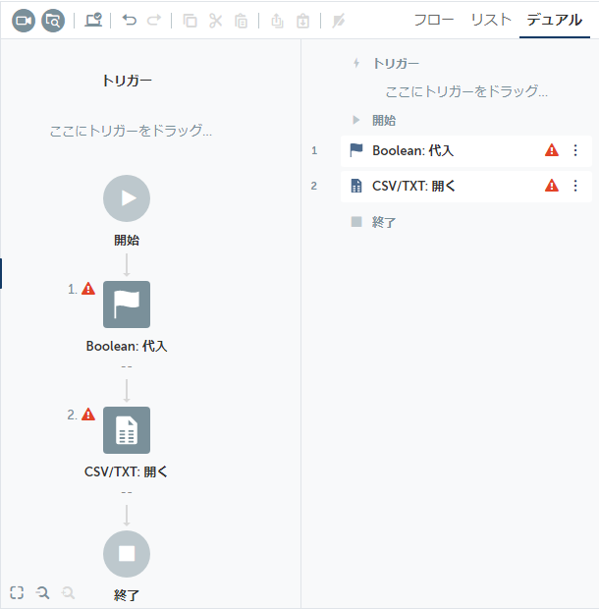Click the run-in-debug monitor check icon
Image resolution: width=599 pixels, height=609 pixels.
(x=93, y=21)
